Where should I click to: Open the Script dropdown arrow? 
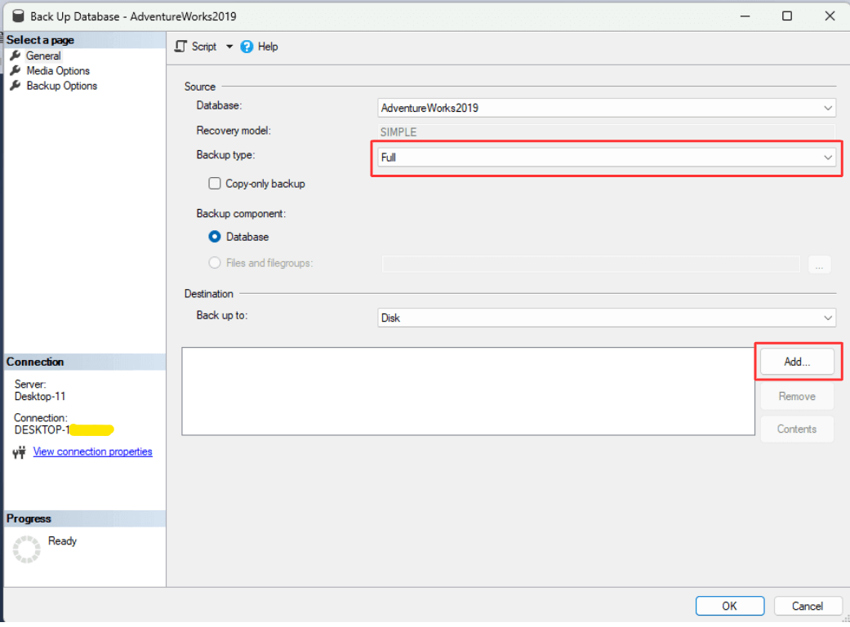click(229, 47)
